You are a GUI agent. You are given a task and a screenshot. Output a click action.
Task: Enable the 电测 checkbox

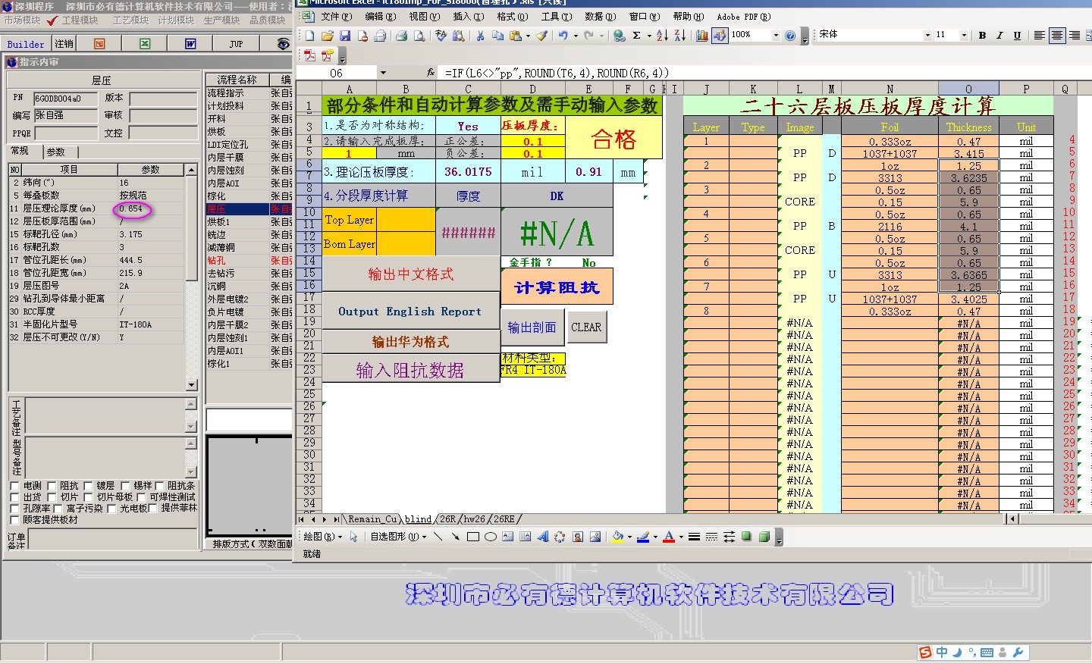click(14, 486)
